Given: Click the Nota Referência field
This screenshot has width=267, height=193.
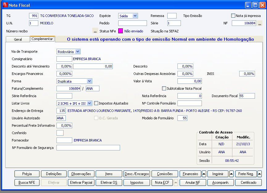Looking at the screenshot, I should click(x=190, y=96).
